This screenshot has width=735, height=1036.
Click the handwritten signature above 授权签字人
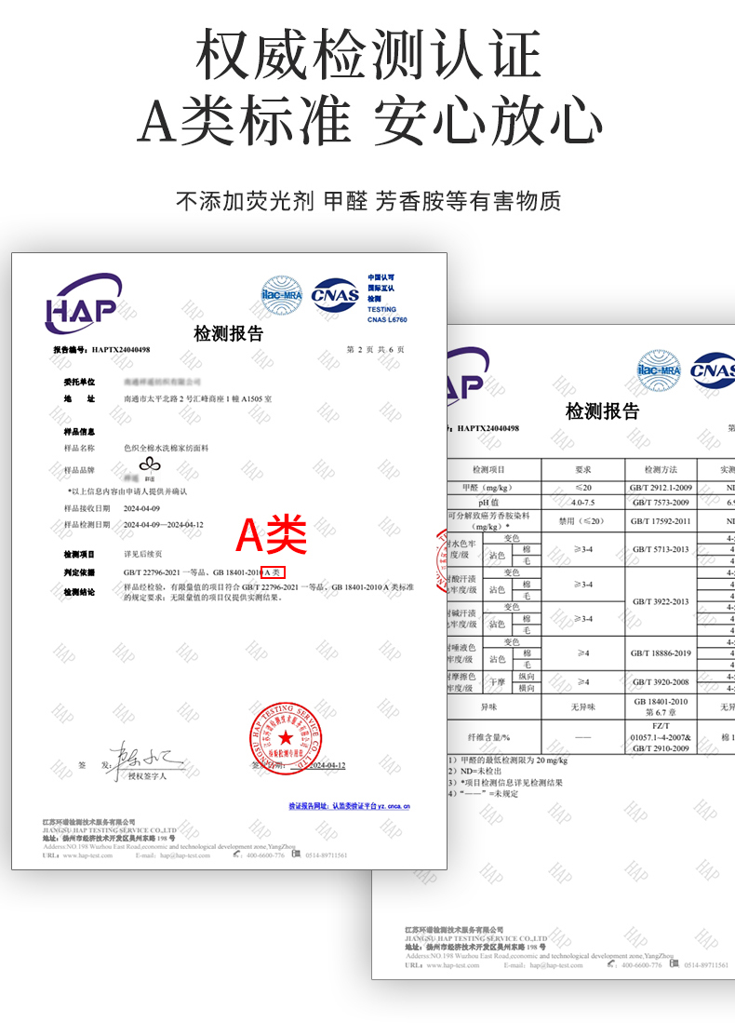(x=147, y=760)
